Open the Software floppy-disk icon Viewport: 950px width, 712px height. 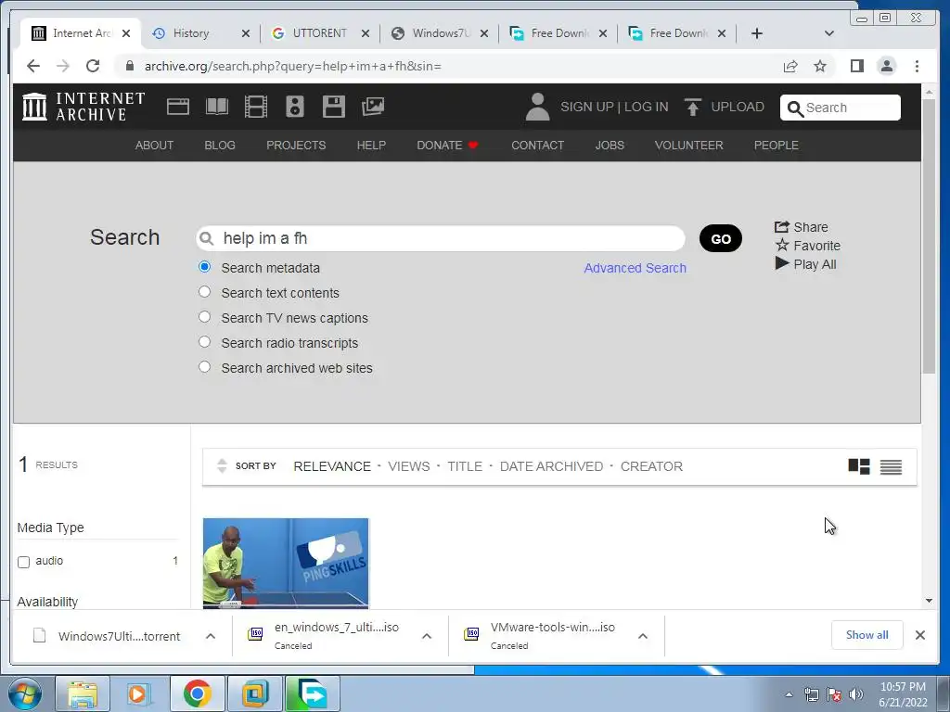(x=334, y=107)
